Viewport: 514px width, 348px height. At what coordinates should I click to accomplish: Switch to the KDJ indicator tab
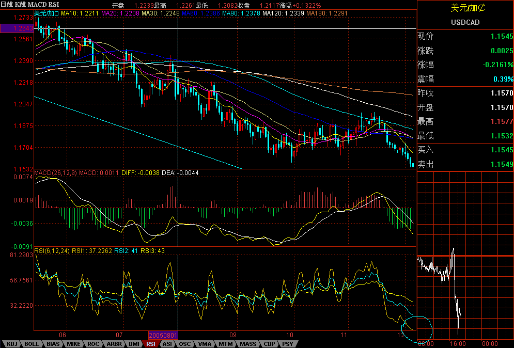(12, 343)
